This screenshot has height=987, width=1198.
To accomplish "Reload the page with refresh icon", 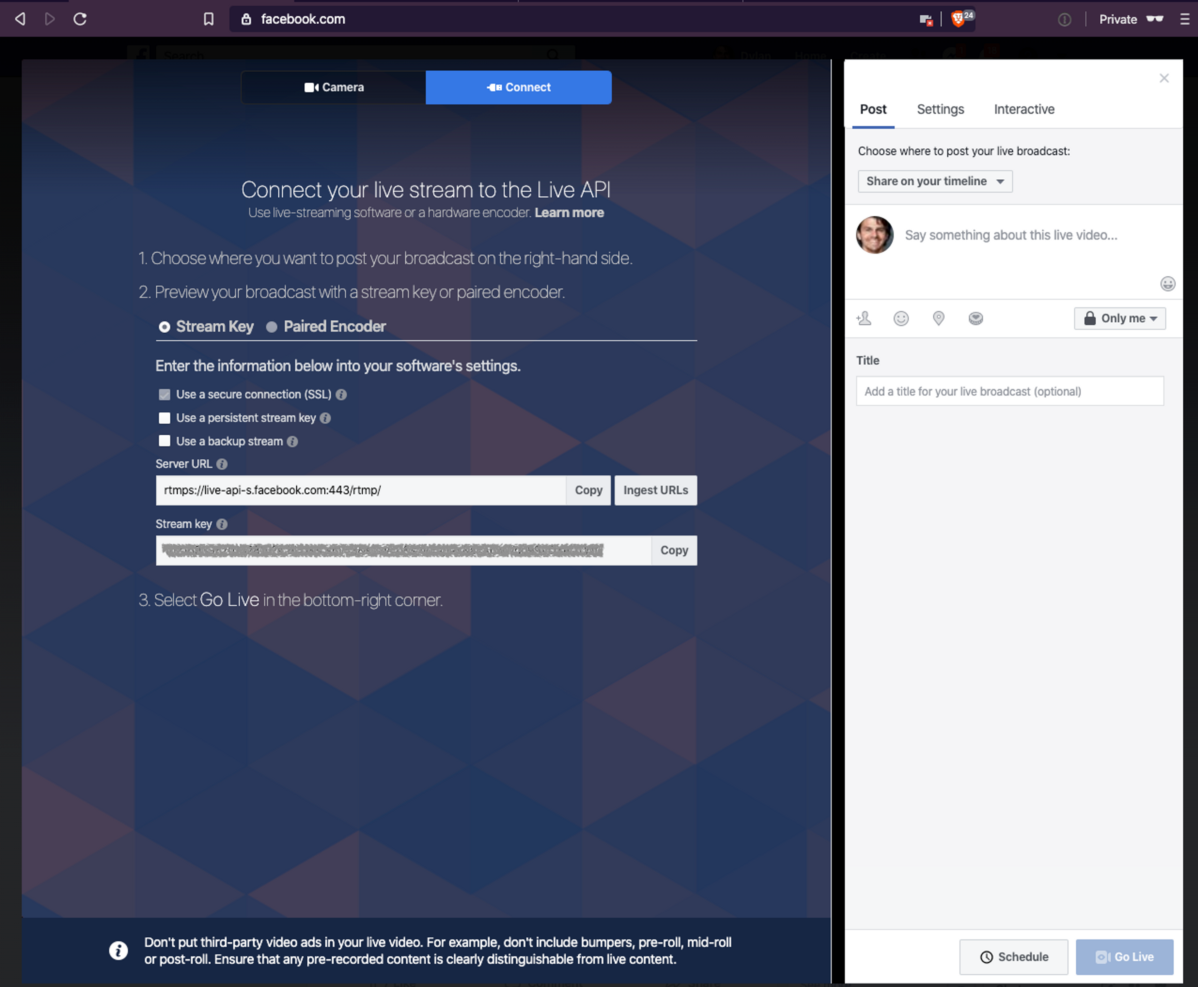I will tap(80, 19).
